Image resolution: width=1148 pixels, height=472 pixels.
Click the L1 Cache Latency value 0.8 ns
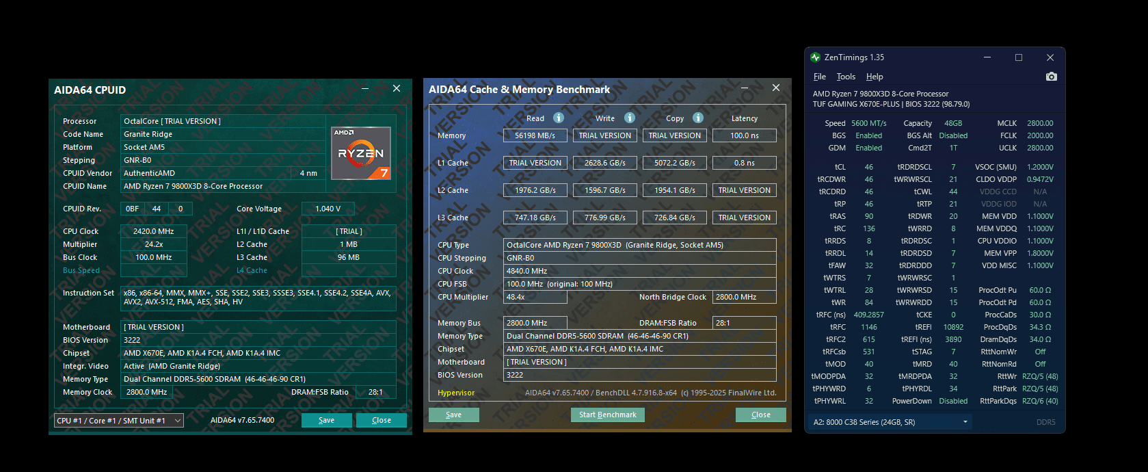click(x=745, y=163)
